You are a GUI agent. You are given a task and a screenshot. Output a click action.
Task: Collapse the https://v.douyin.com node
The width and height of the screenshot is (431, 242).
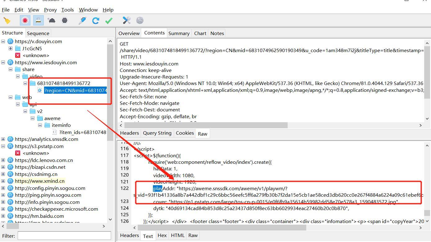[3, 41]
